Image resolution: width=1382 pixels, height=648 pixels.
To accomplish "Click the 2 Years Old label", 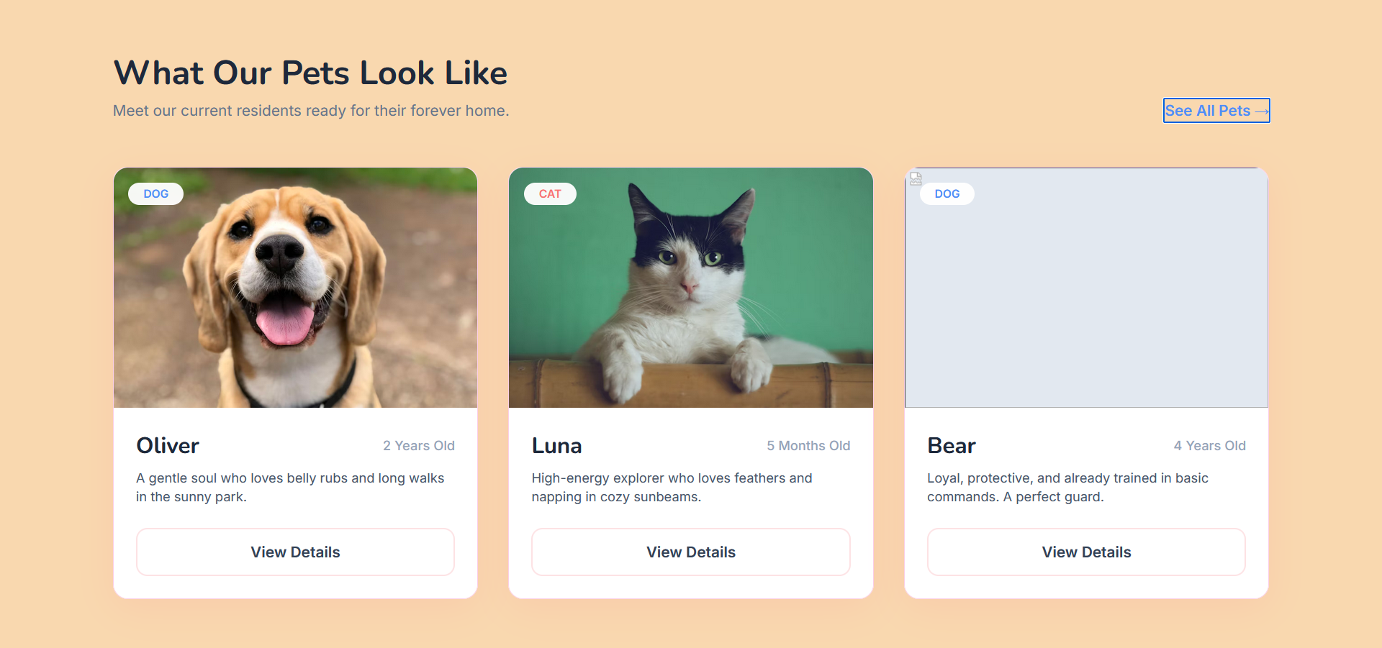I will pyautogui.click(x=419, y=446).
